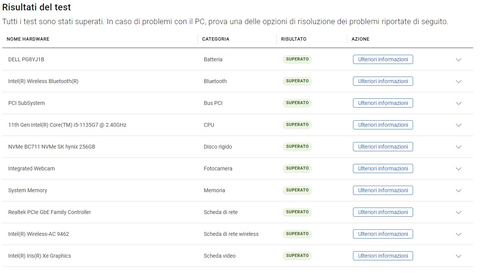This screenshot has height=273, width=482.
Task: Sort by the NOME HARDWARE column header
Action: point(28,39)
